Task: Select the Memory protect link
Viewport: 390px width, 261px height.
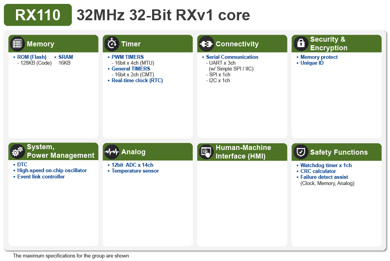Action: 318,57
